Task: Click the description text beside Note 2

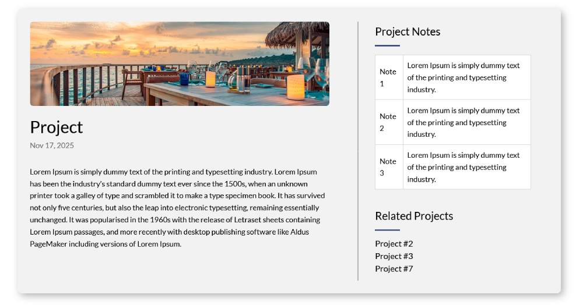Action: coord(463,122)
